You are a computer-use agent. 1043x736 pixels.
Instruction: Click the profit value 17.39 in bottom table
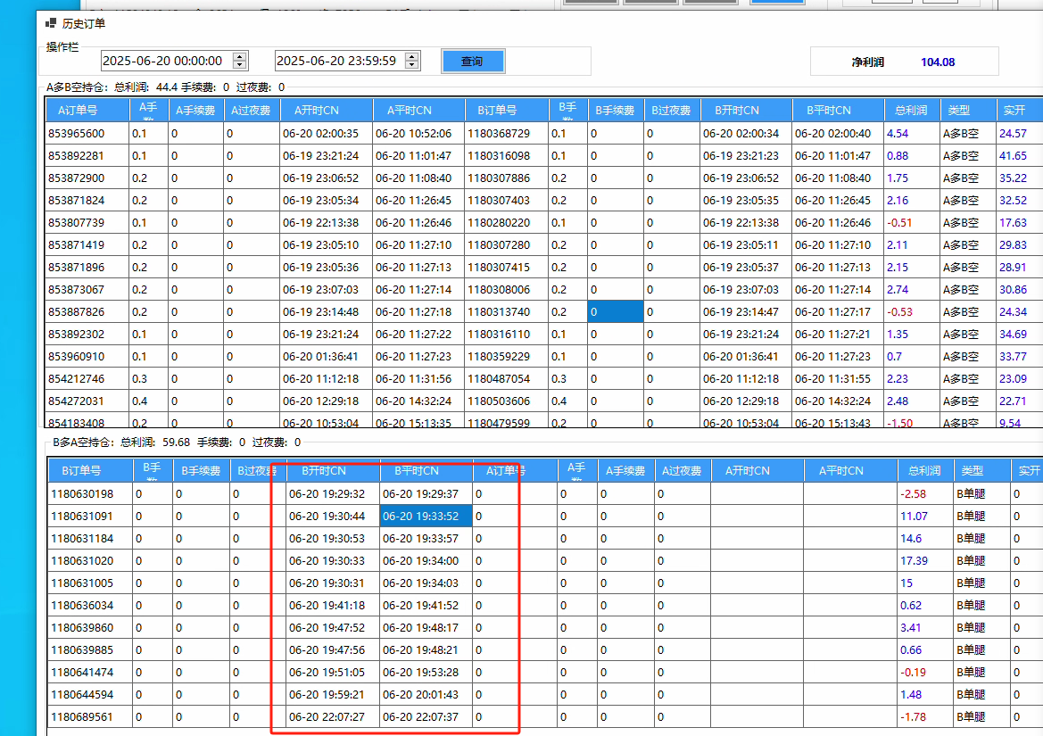point(914,561)
